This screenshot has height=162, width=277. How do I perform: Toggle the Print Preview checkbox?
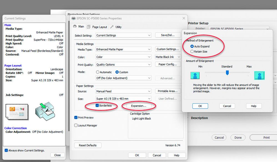tap(76, 118)
